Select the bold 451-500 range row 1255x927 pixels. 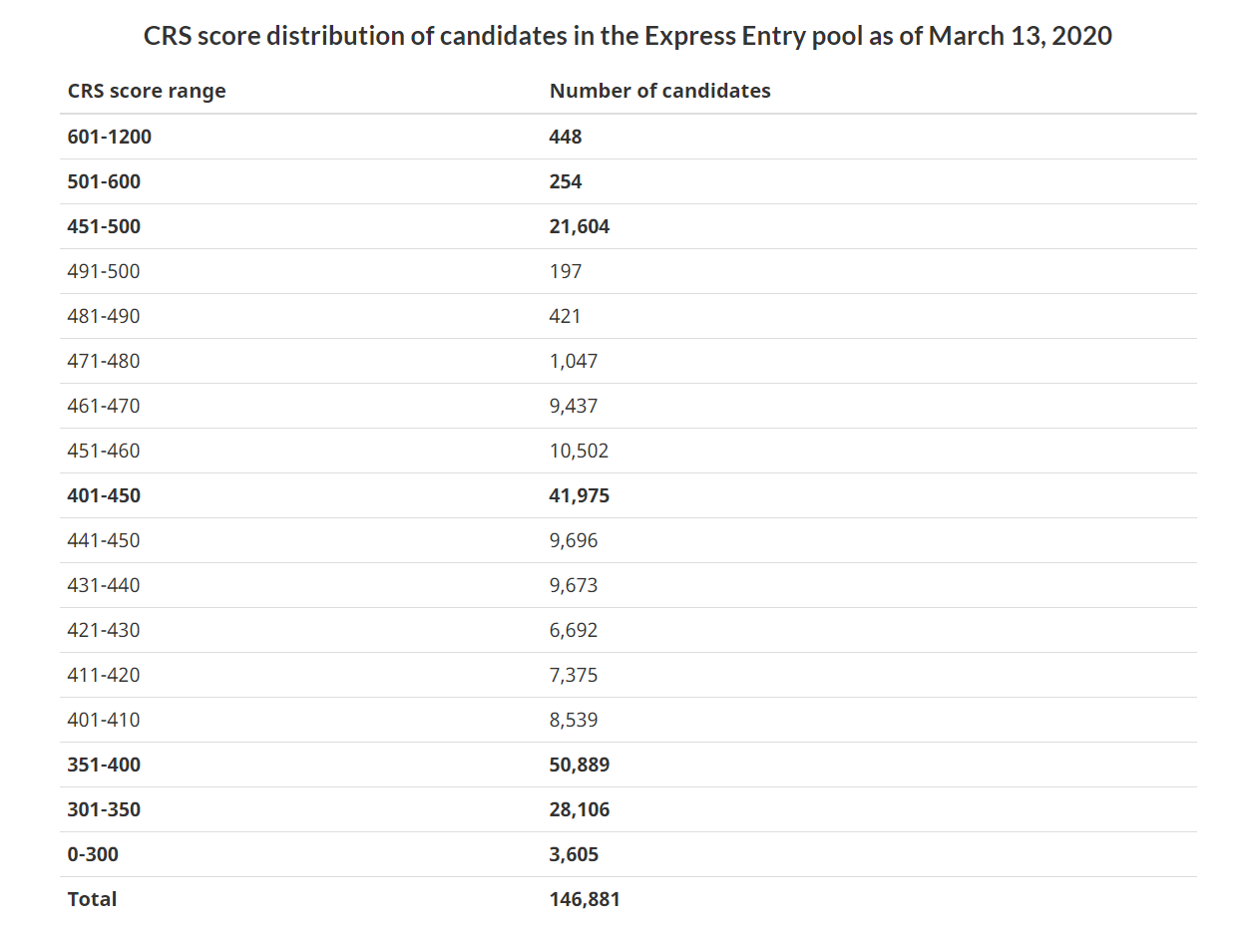click(627, 226)
